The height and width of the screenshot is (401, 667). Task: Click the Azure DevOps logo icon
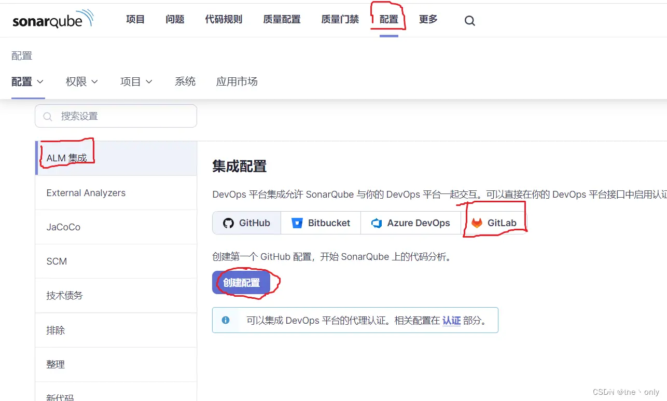click(x=377, y=223)
